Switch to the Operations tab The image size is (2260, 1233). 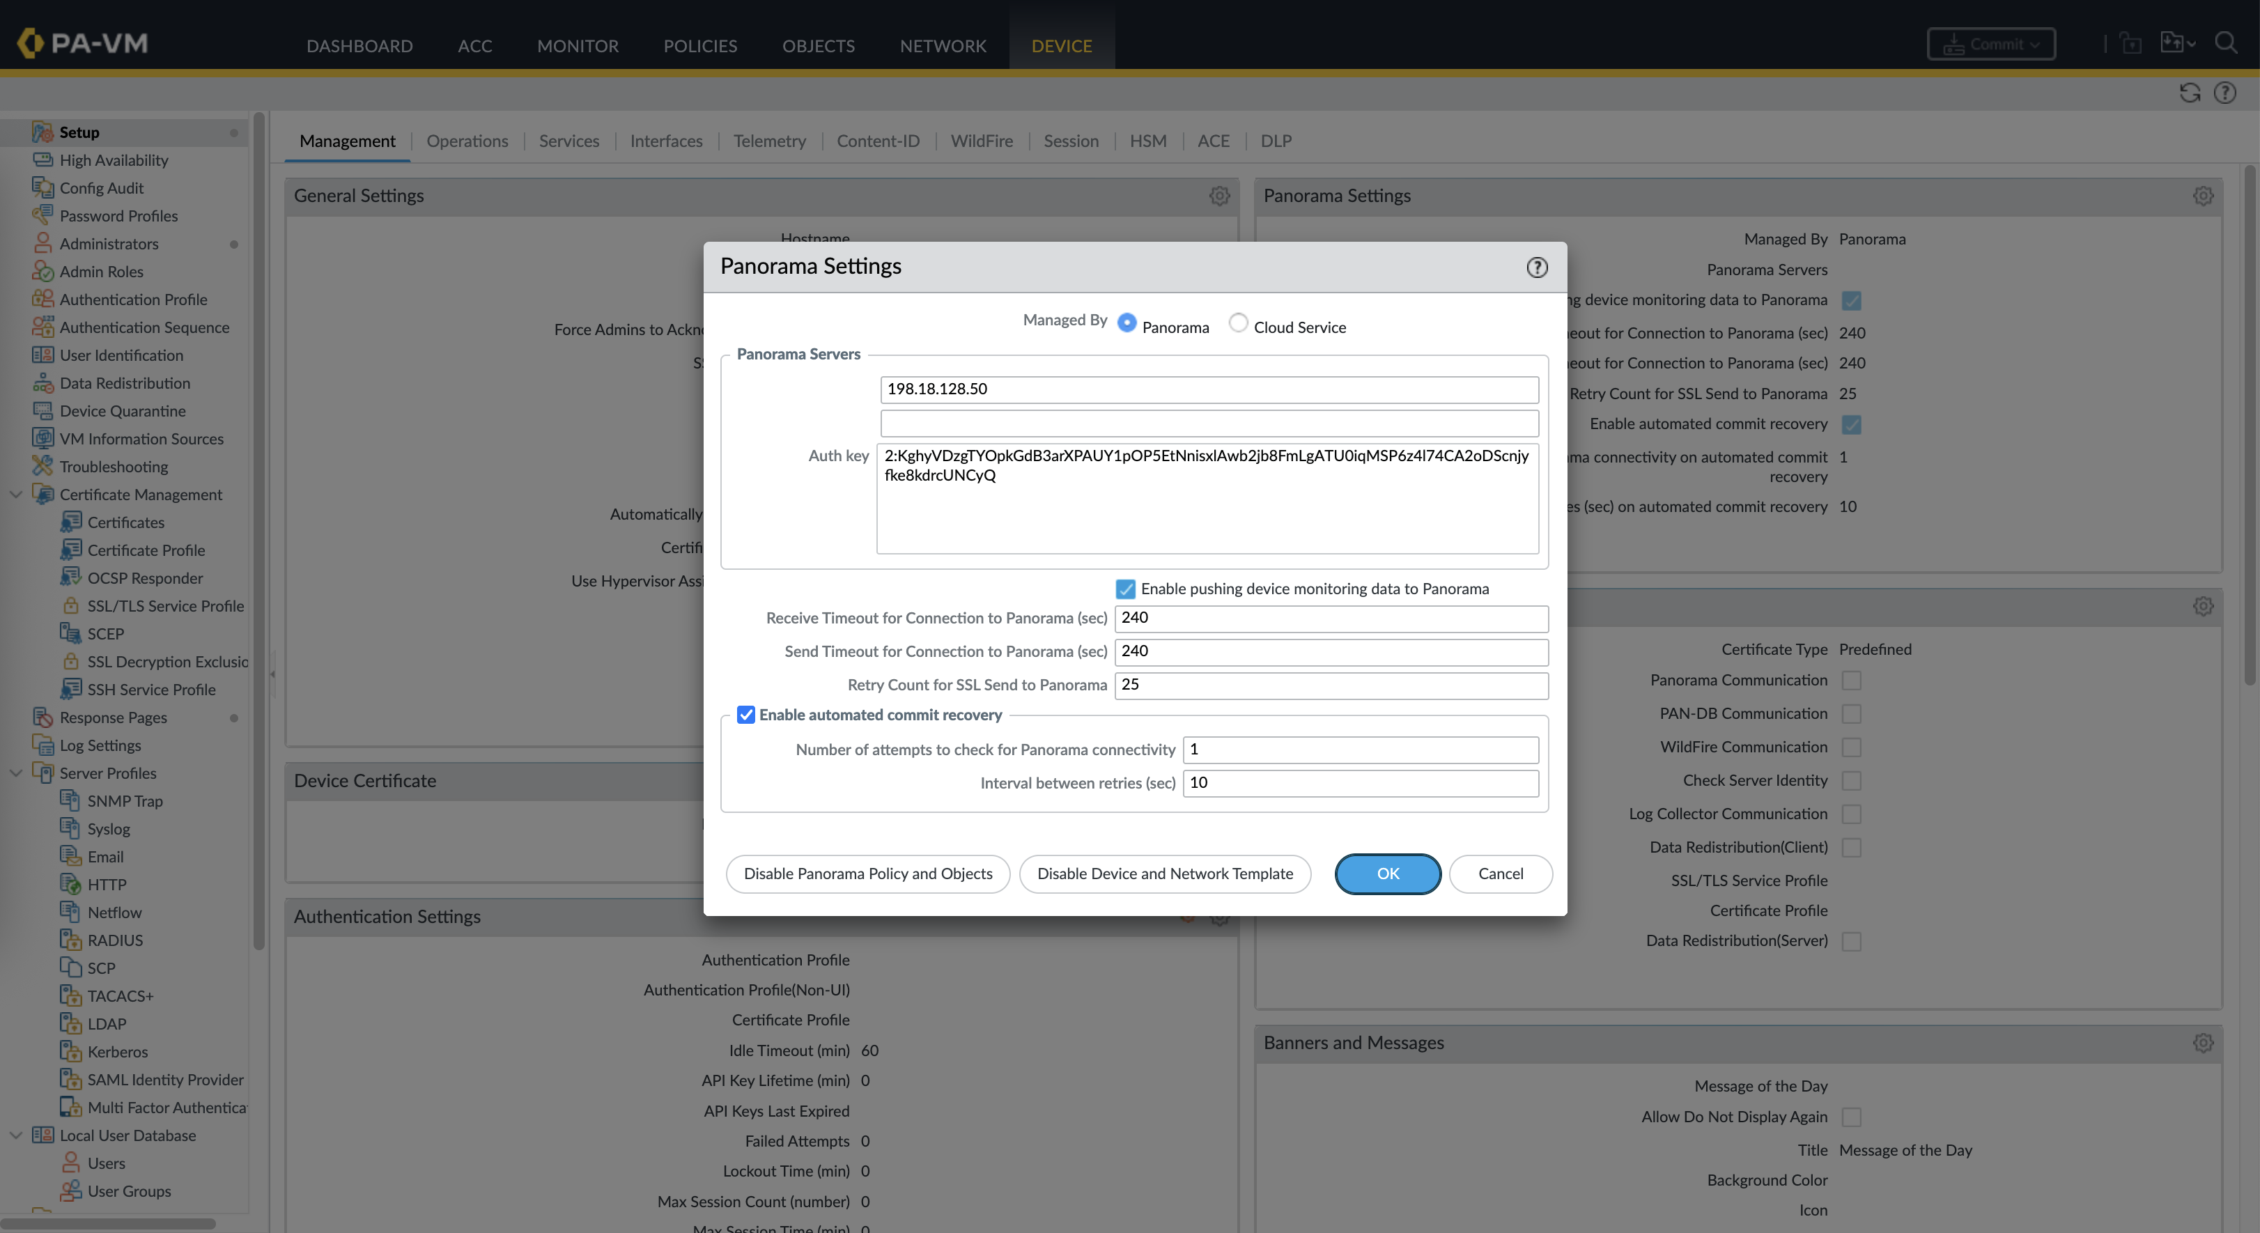[x=467, y=141]
